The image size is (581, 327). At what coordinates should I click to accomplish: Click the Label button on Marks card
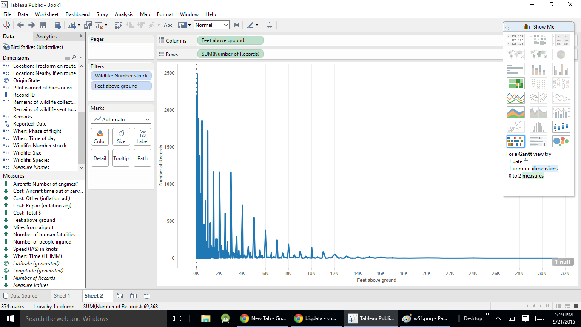coord(142,137)
